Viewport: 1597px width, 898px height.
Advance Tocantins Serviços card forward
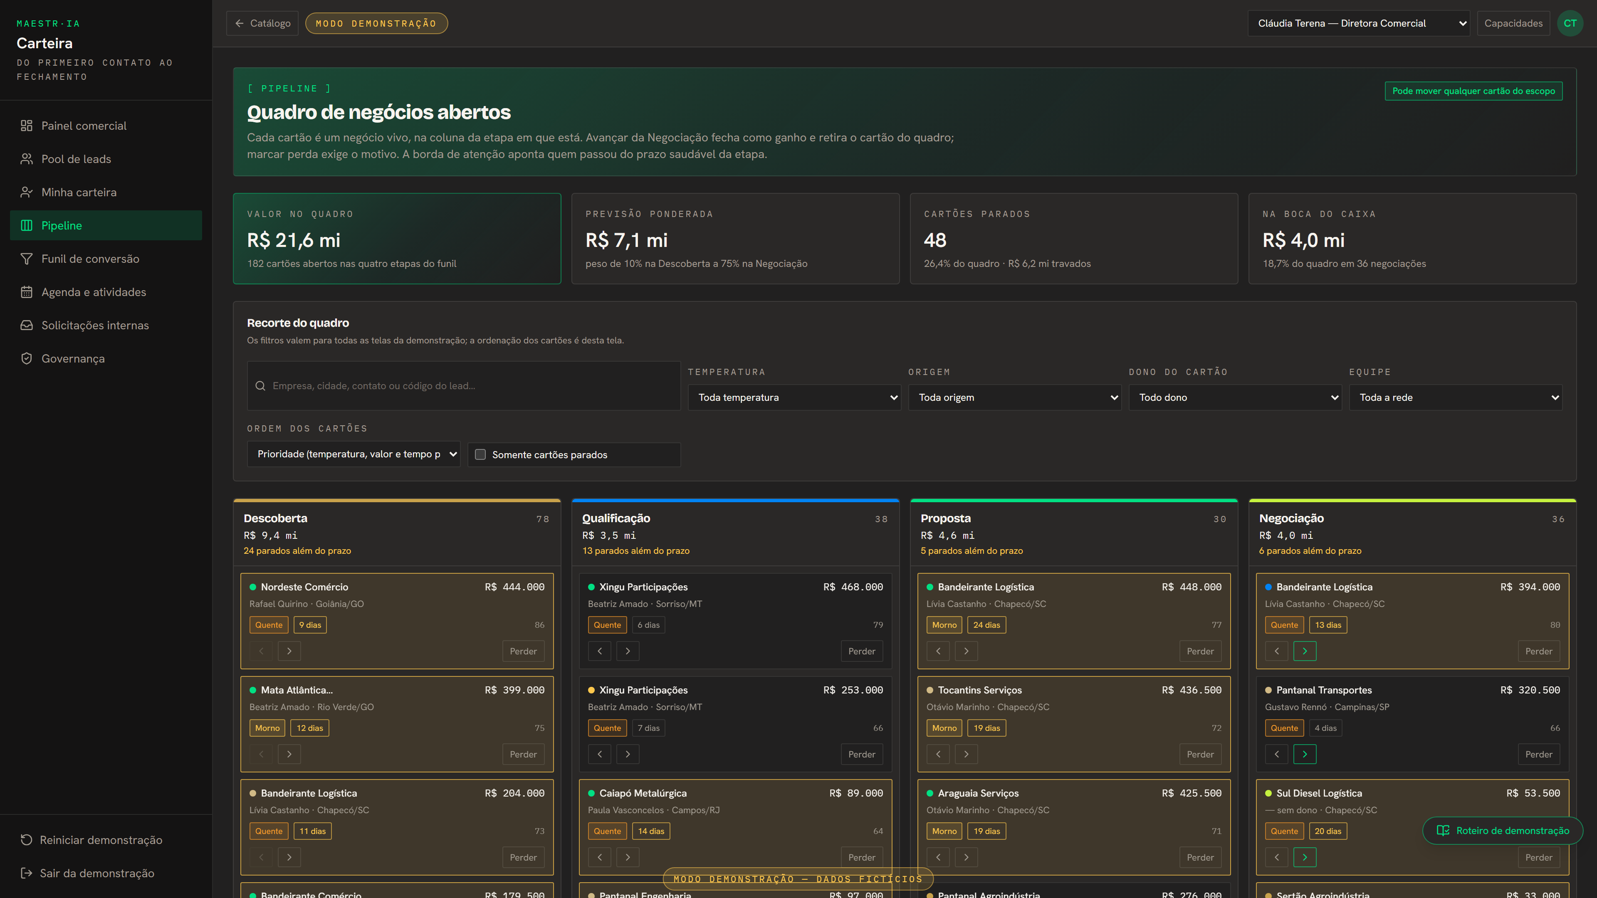pos(967,754)
